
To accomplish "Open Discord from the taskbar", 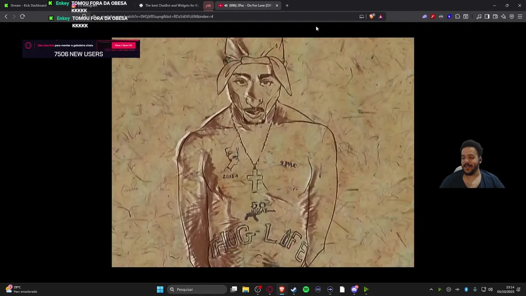I will pyautogui.click(x=354, y=289).
